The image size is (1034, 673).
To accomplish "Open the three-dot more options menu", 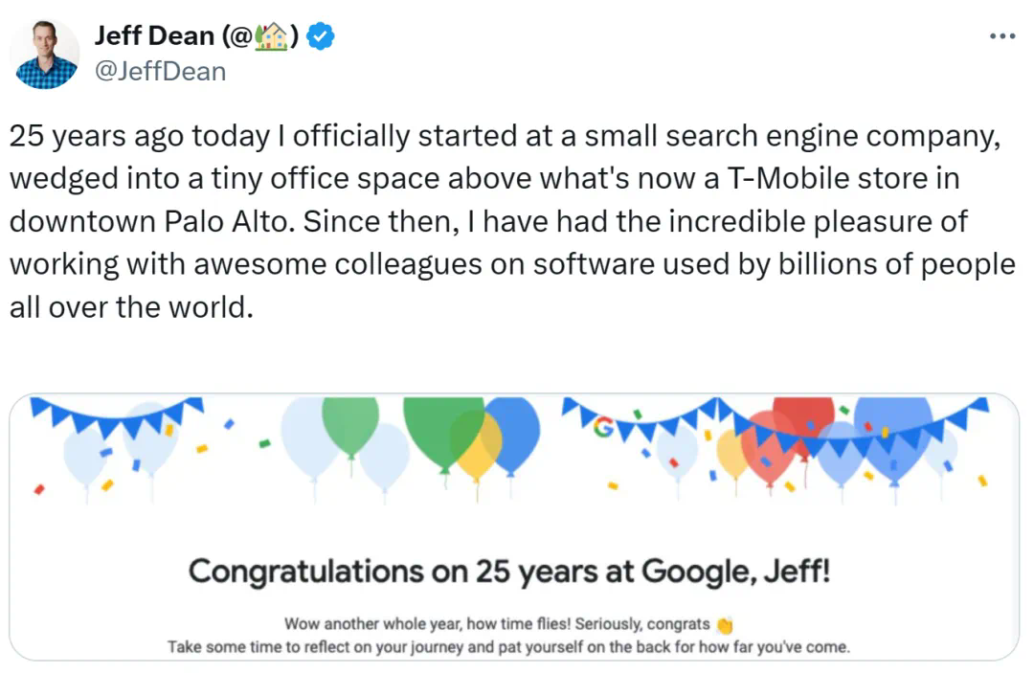I will pyautogui.click(x=1001, y=36).
